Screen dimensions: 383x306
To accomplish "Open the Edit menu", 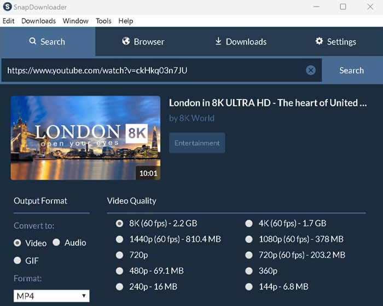I will [9, 21].
